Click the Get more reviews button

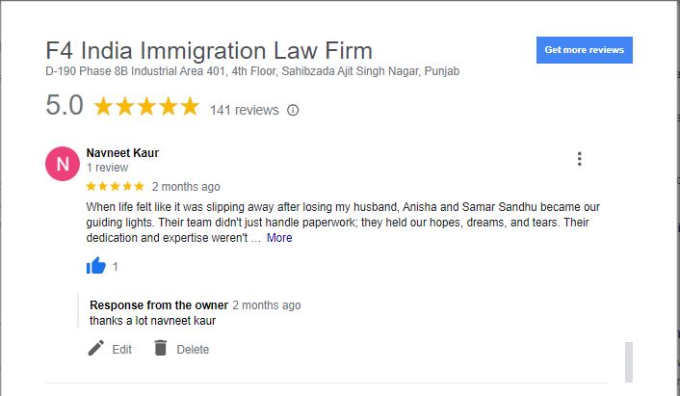(584, 50)
